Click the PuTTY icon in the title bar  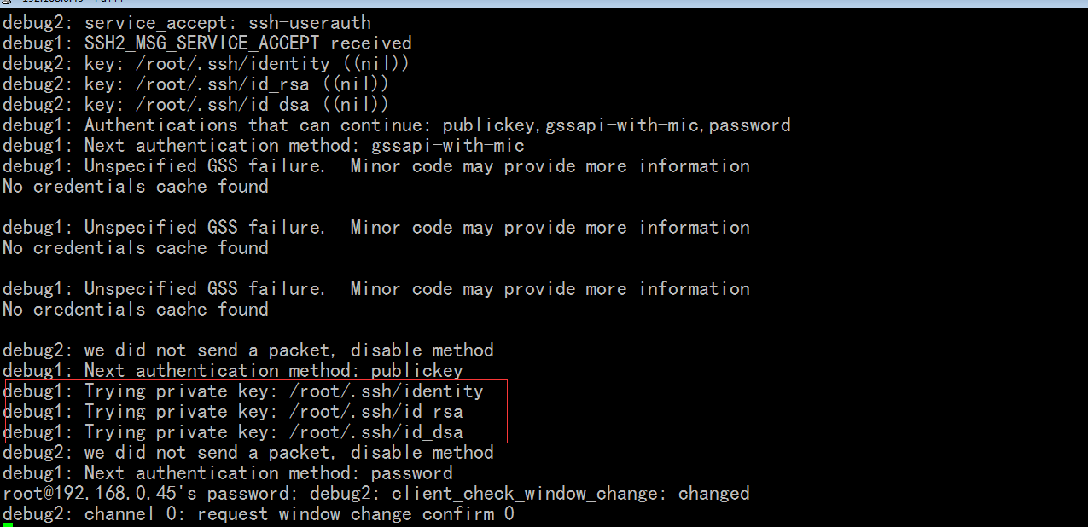click(x=5, y=3)
